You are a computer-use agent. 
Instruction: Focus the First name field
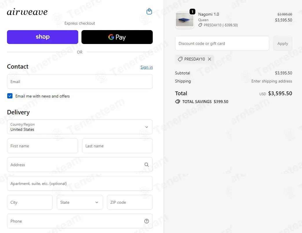(42, 146)
